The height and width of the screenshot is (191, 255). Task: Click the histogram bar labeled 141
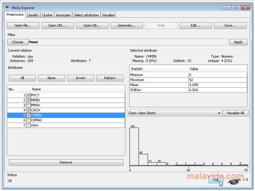[x=134, y=146]
